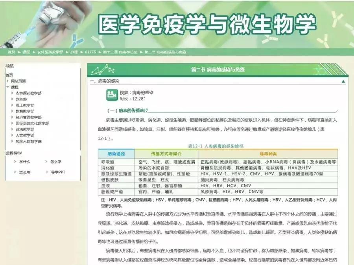Collapse section with the triangle beside 一、病毒的感染
The image size is (354, 265).
pyautogui.click(x=343, y=82)
